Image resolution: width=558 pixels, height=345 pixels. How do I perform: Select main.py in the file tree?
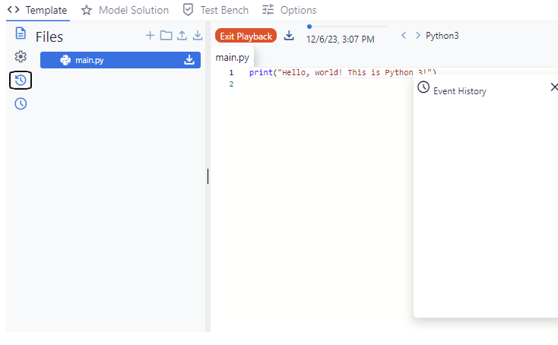click(x=90, y=60)
